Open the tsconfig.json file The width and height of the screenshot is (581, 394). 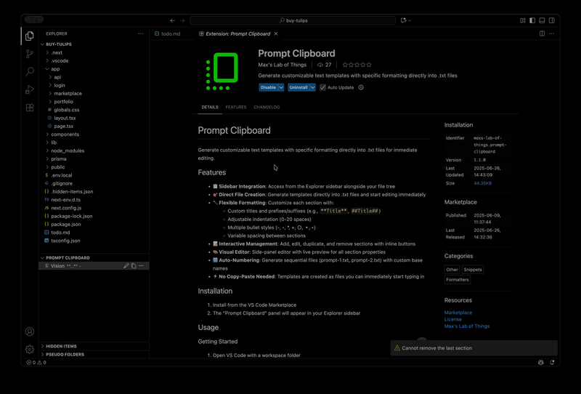pos(94,241)
